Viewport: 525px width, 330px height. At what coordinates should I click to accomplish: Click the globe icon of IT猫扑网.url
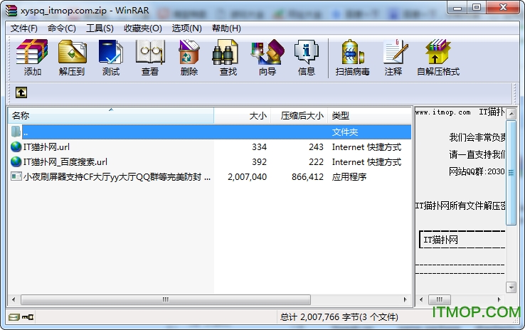[16, 147]
